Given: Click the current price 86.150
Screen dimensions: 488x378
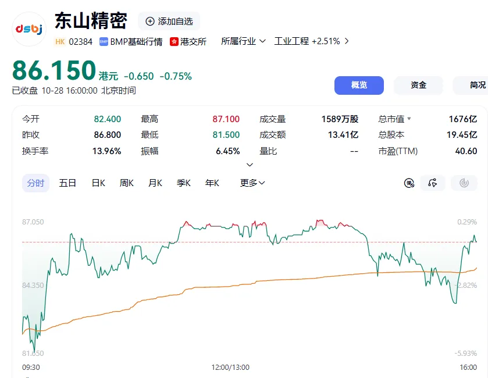Looking at the screenshot, I should click(54, 70).
